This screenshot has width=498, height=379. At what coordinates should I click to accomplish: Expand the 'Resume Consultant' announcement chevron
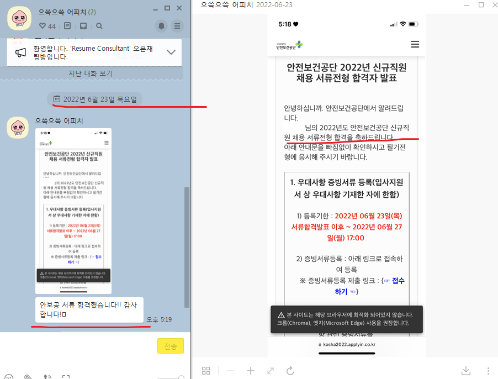[171, 52]
